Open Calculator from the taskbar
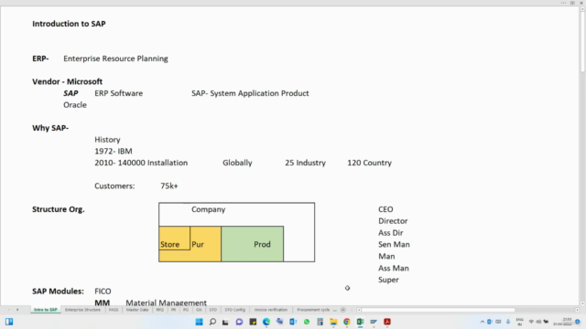Image resolution: width=586 pixels, height=329 pixels. 320,322
